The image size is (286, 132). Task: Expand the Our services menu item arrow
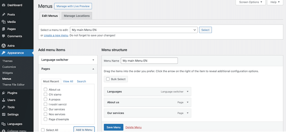[187, 113]
